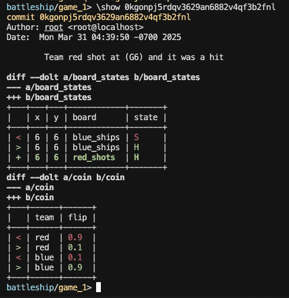Image resolution: width=289 pixels, height=298 pixels.
Task: Click the green H for blue_ships
Action: coord(136,147)
